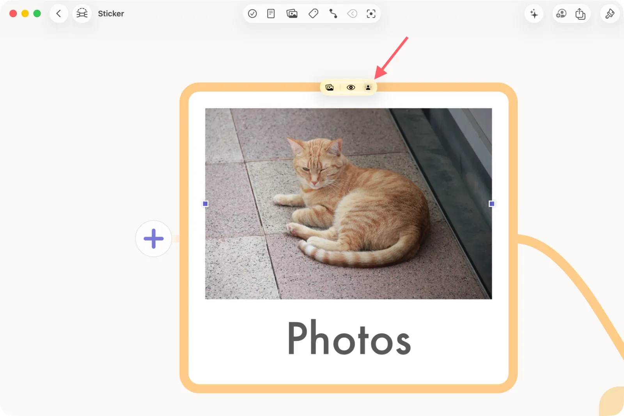Select the "Photos" node title text
The image size is (624, 416).
pyautogui.click(x=349, y=338)
